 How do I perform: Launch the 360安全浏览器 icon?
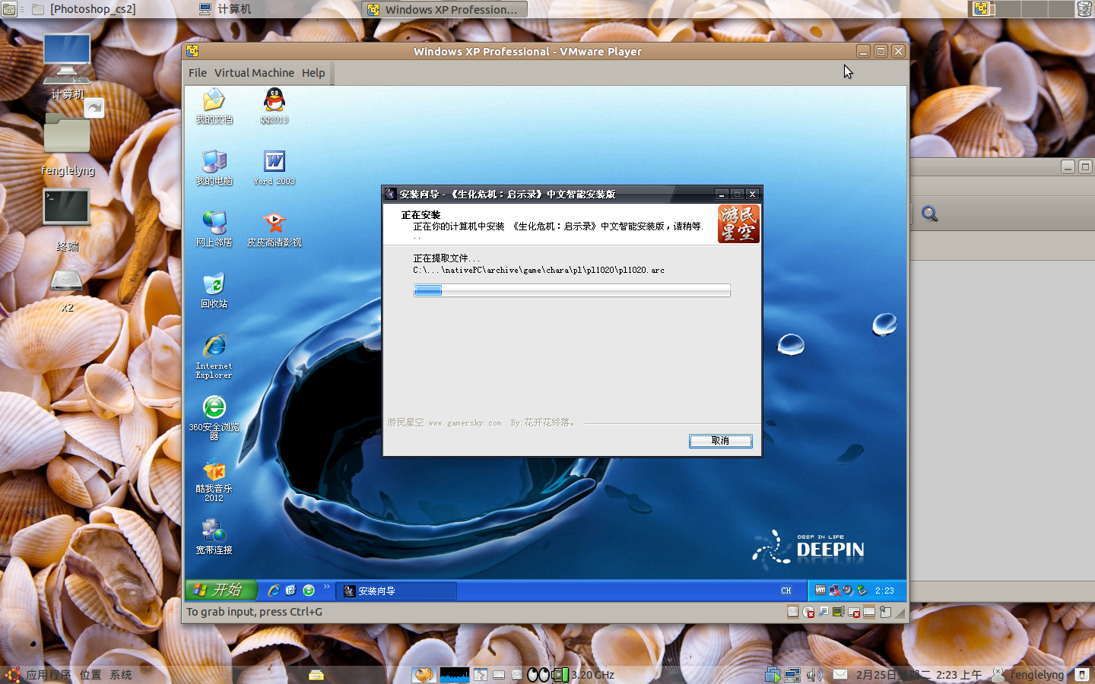click(x=214, y=418)
